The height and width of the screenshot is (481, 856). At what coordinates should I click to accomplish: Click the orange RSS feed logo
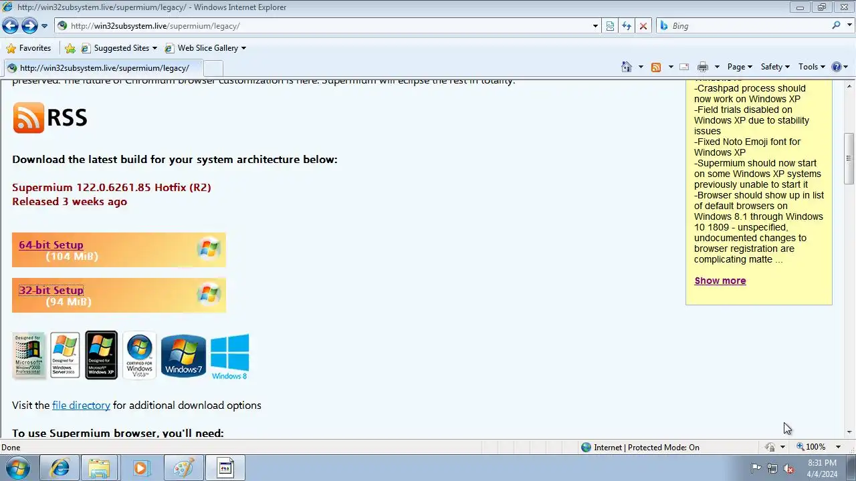coord(28,118)
